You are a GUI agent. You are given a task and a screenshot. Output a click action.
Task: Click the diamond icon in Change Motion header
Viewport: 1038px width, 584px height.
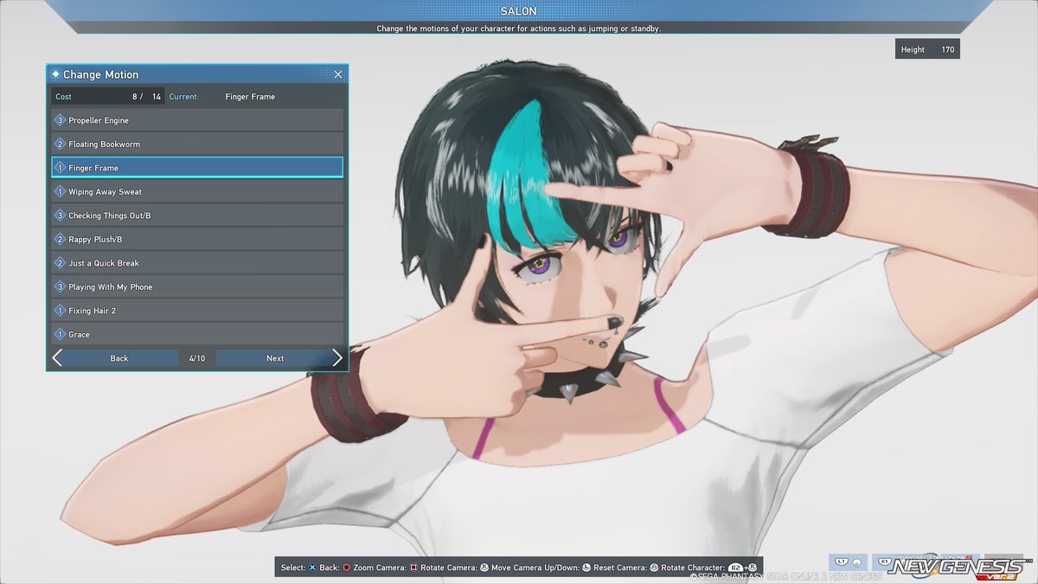coord(55,74)
